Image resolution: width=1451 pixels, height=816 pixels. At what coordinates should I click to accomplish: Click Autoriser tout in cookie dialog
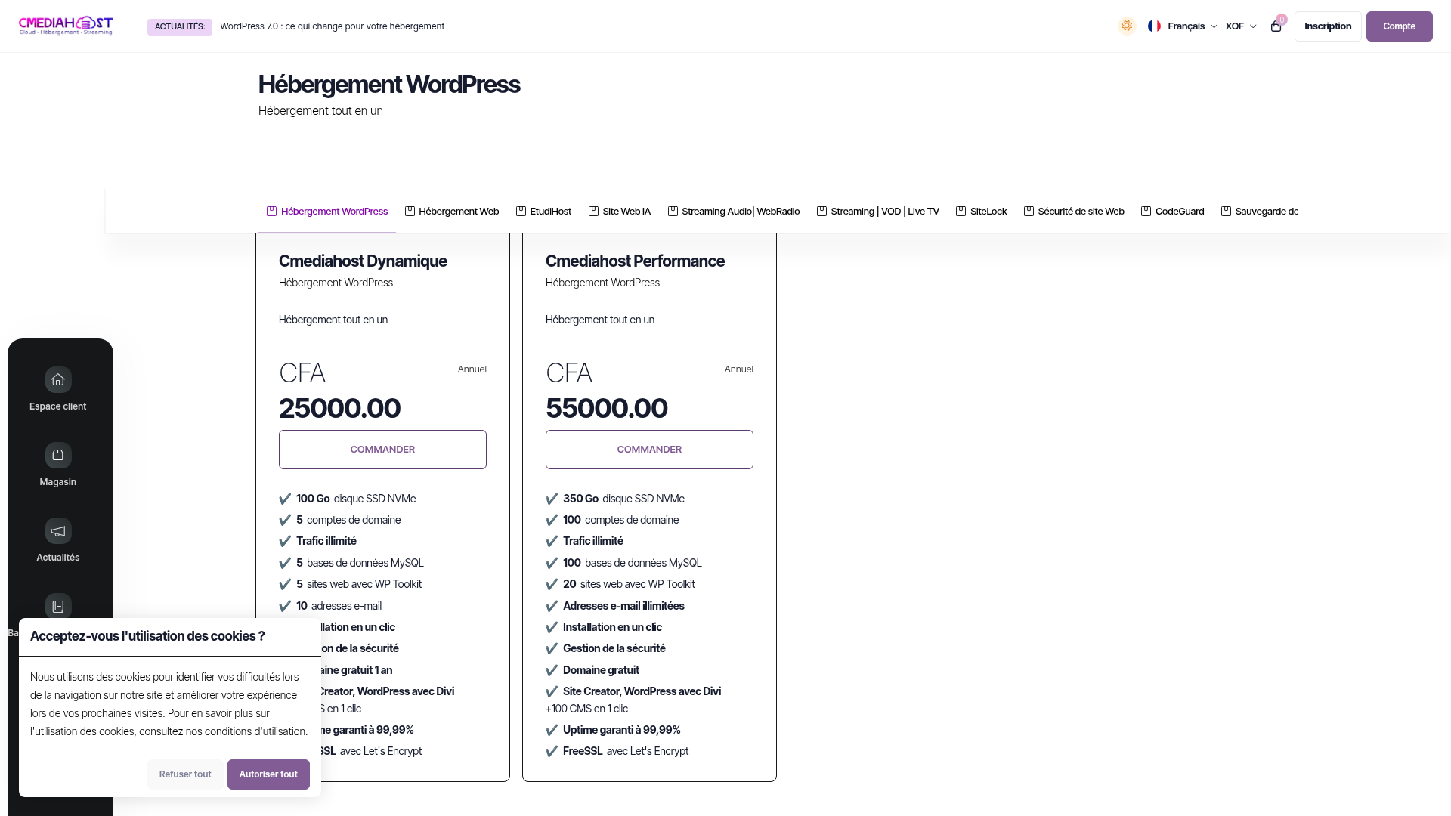pos(268,774)
